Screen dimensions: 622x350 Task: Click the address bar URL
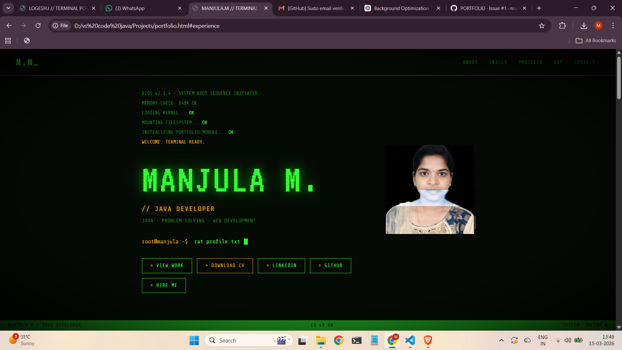147,26
